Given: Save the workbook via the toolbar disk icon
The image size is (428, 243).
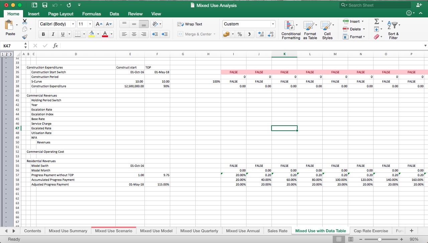Looking at the screenshot, I should click(x=45, y=5).
